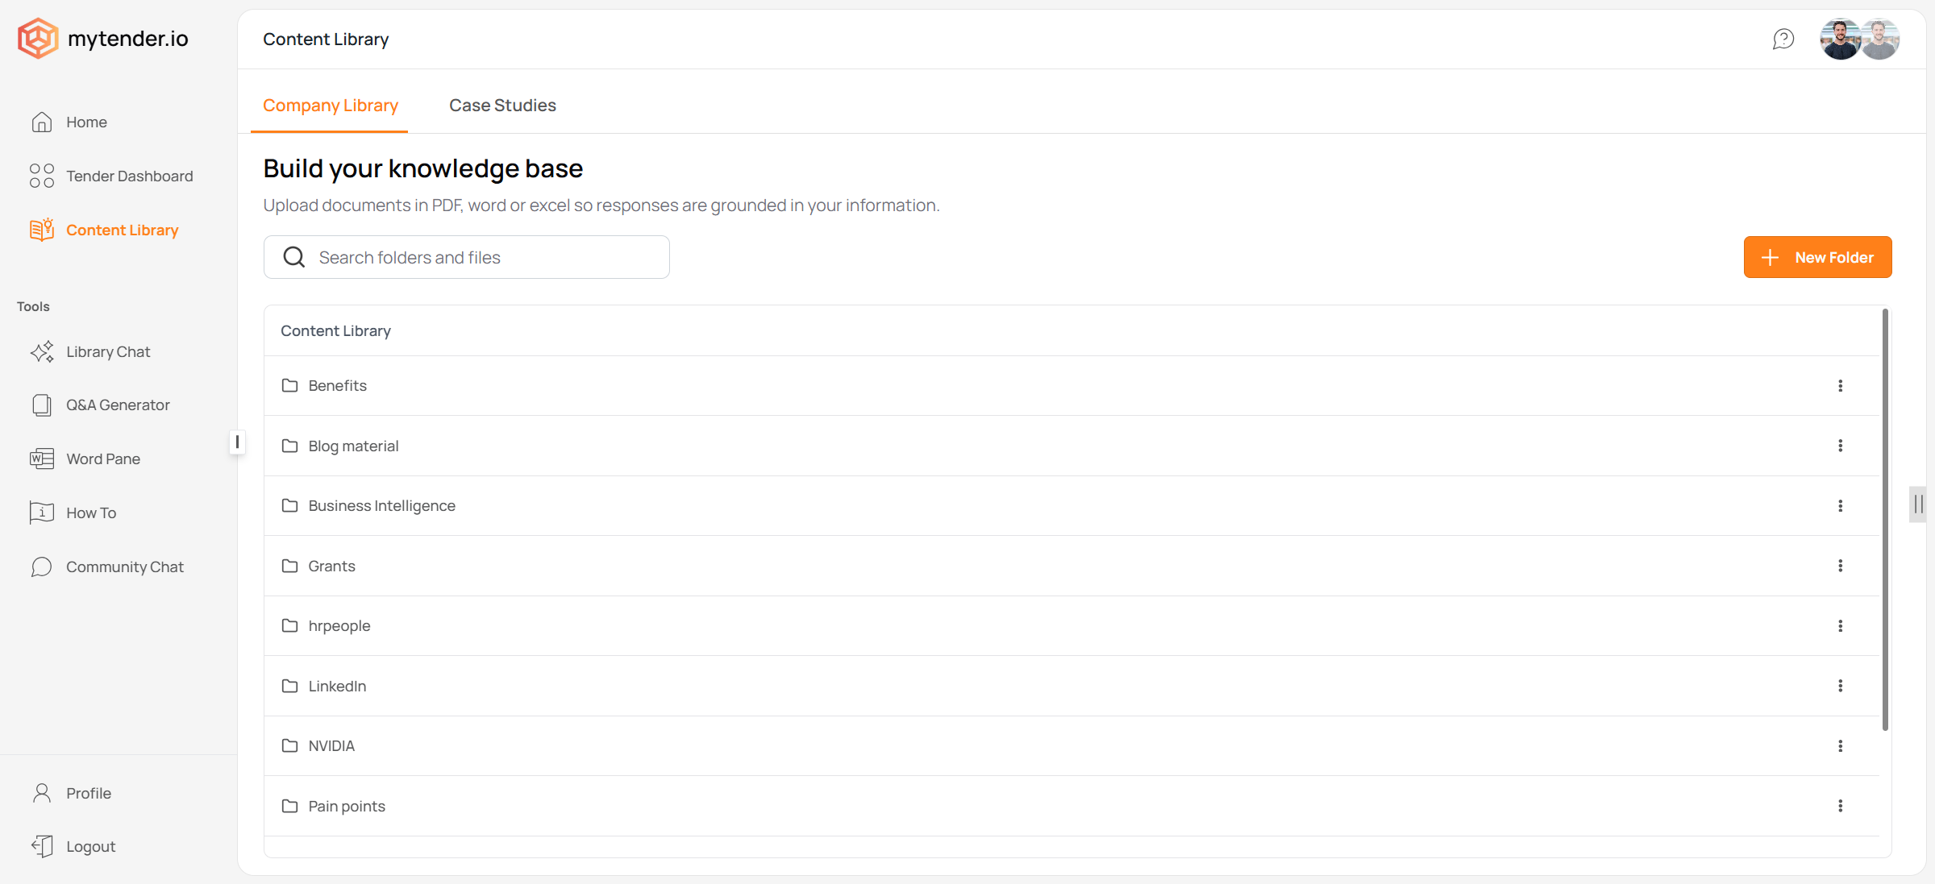The height and width of the screenshot is (884, 1935).
Task: Select the Company Library tab
Action: [331, 106]
